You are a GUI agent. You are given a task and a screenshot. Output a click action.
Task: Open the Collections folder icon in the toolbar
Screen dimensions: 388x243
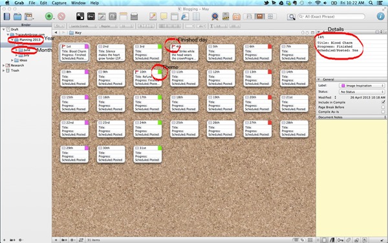pyautogui.click(x=17, y=17)
